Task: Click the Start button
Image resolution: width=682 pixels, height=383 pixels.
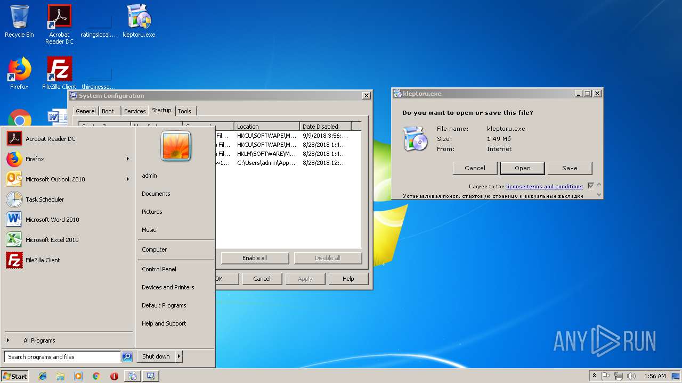Action: point(14,376)
